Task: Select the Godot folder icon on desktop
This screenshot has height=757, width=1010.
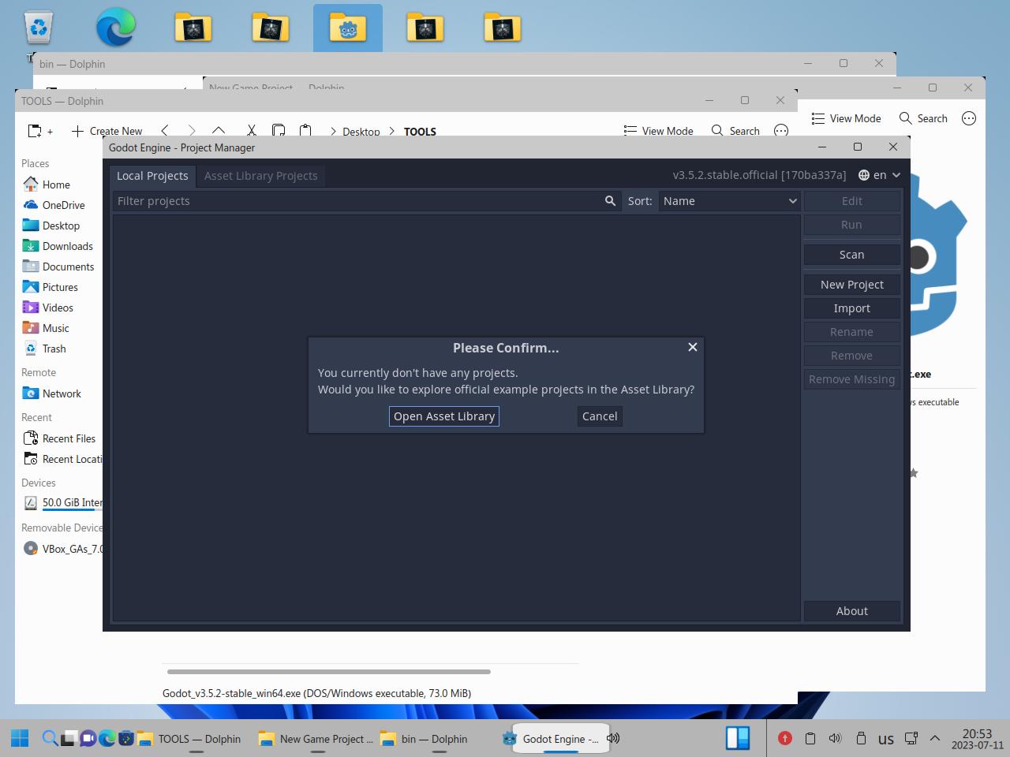Action: [348, 28]
